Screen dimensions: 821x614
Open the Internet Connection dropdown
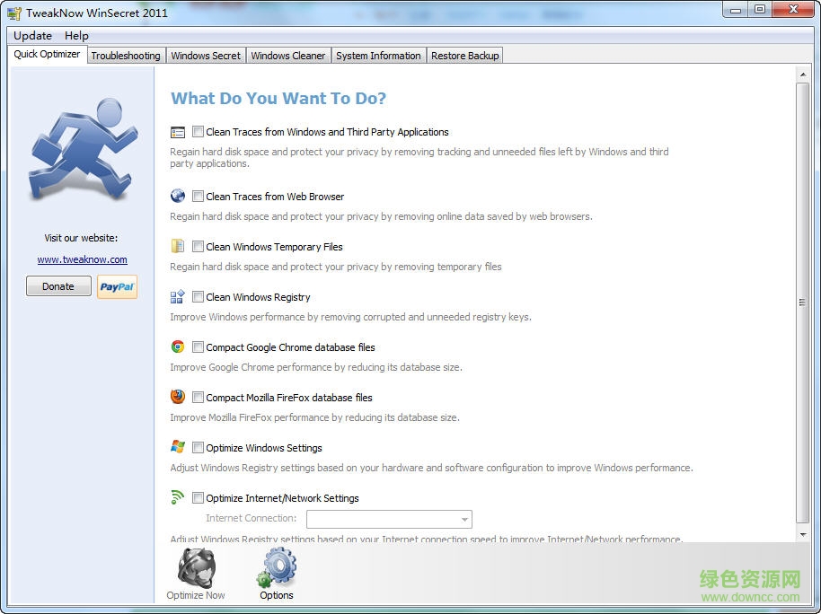click(463, 519)
